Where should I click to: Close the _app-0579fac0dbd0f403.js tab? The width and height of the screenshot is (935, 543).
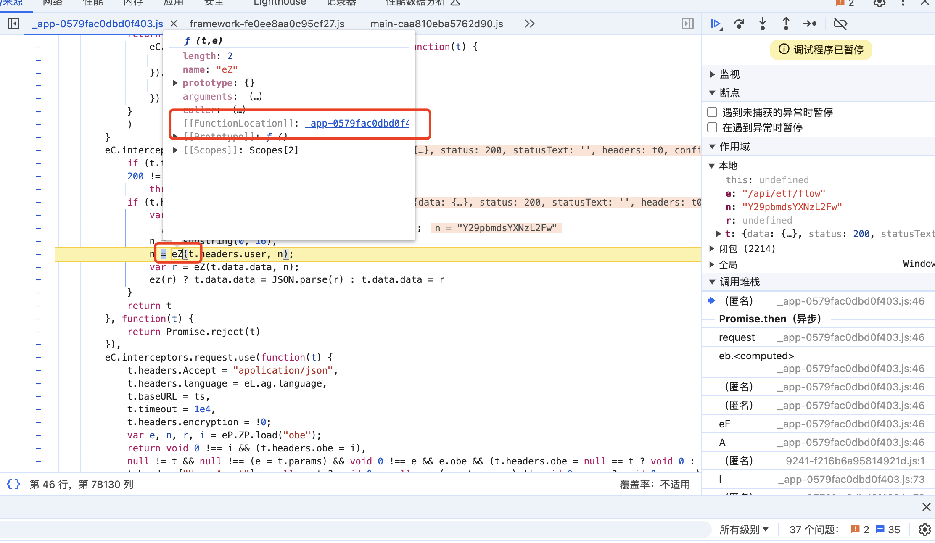[174, 24]
